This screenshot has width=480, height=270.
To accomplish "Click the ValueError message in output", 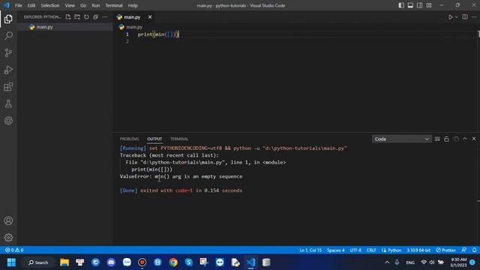I will 181,177.
